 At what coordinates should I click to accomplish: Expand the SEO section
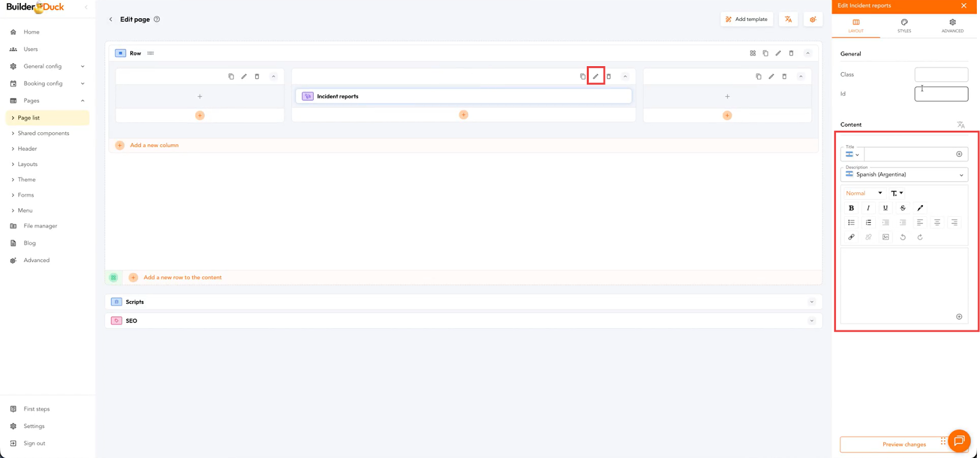(812, 321)
